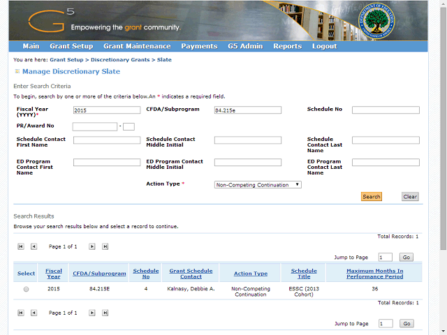This screenshot has width=447, height=335.
Task: Click the vertical scrollbar thumb
Action: click(x=443, y=128)
